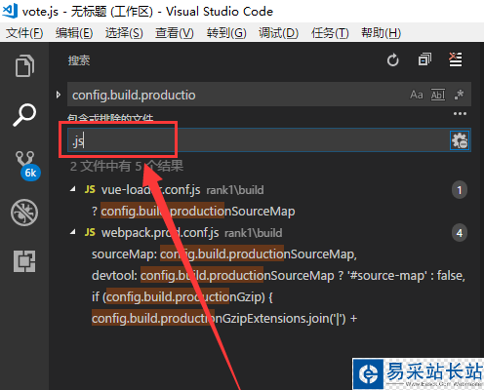484x390 pixels.
Task: Collapse webpack.prod.conf.js results
Action: 73,232
